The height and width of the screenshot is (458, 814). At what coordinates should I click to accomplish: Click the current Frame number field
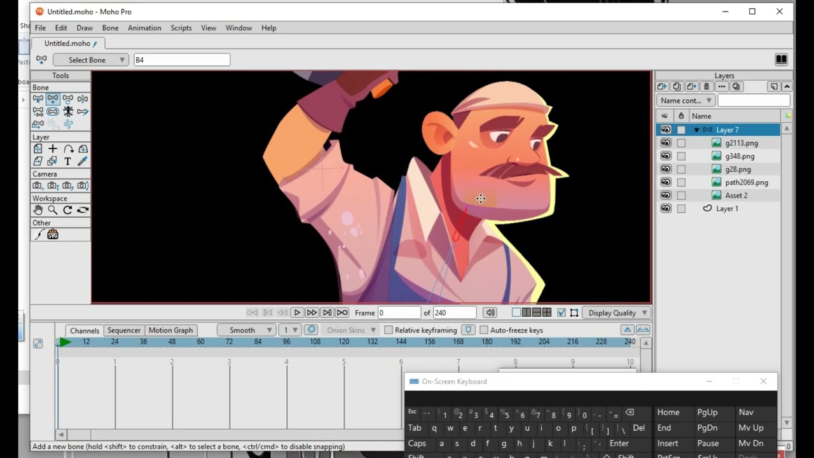point(399,313)
